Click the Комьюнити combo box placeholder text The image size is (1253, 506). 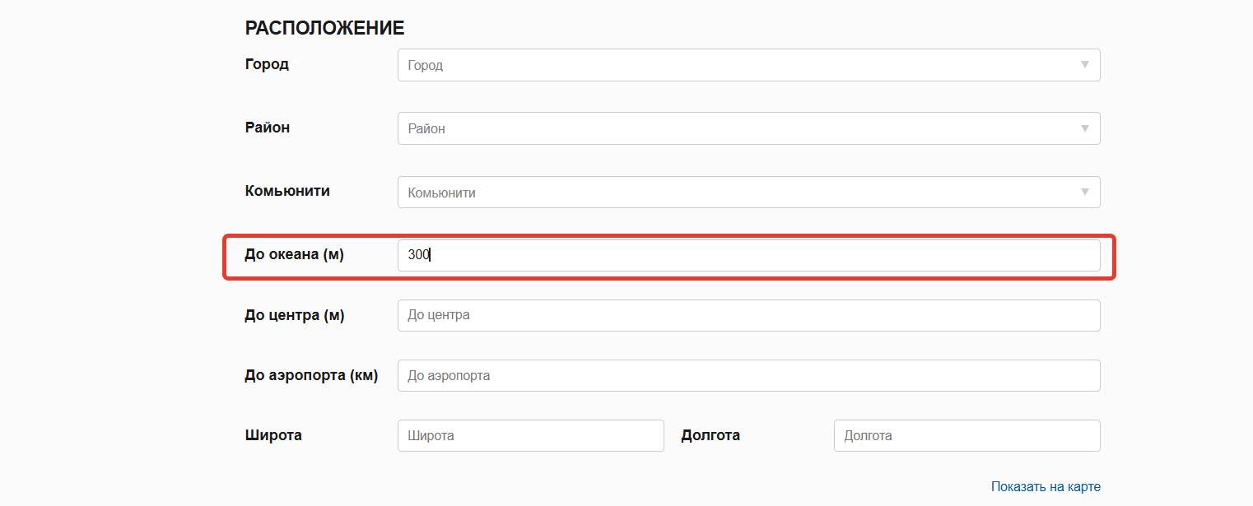[x=441, y=193]
